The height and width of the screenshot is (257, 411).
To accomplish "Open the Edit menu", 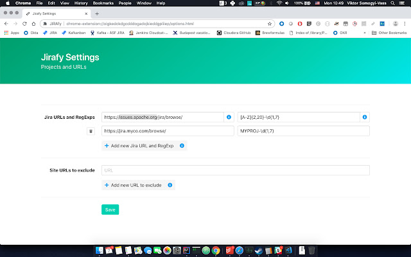I will coord(51,3).
